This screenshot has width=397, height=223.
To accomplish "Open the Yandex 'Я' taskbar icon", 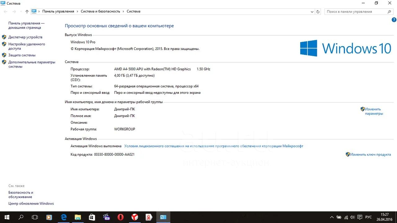I will [149, 217].
